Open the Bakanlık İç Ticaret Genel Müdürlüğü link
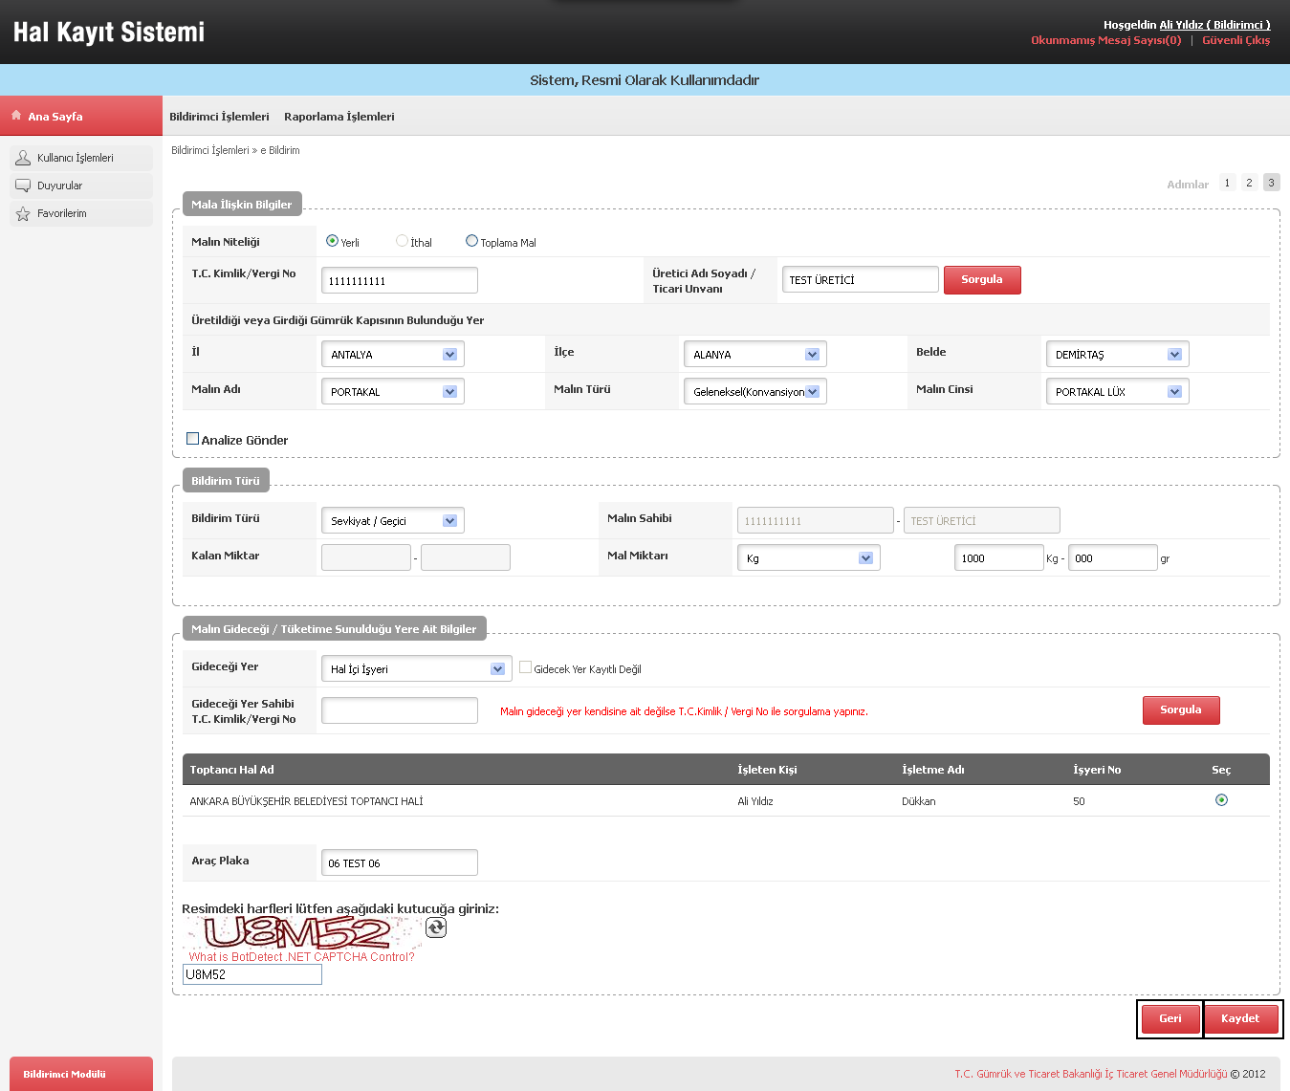Image resolution: width=1290 pixels, height=1091 pixels. coord(1091,1074)
